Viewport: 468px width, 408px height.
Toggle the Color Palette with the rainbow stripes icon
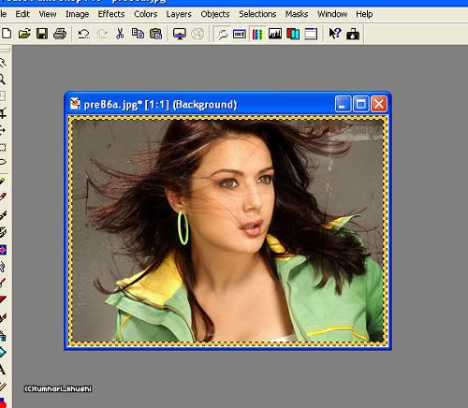click(257, 34)
